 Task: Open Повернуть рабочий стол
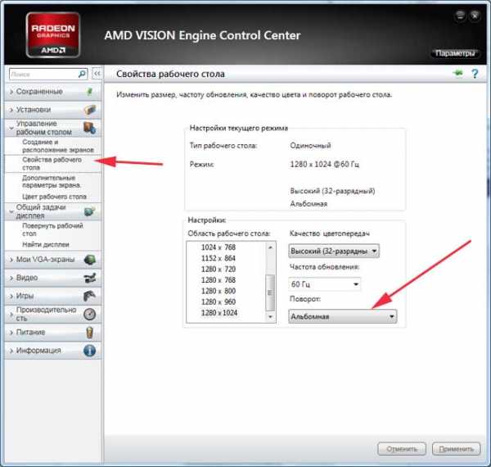pyautogui.click(x=52, y=229)
